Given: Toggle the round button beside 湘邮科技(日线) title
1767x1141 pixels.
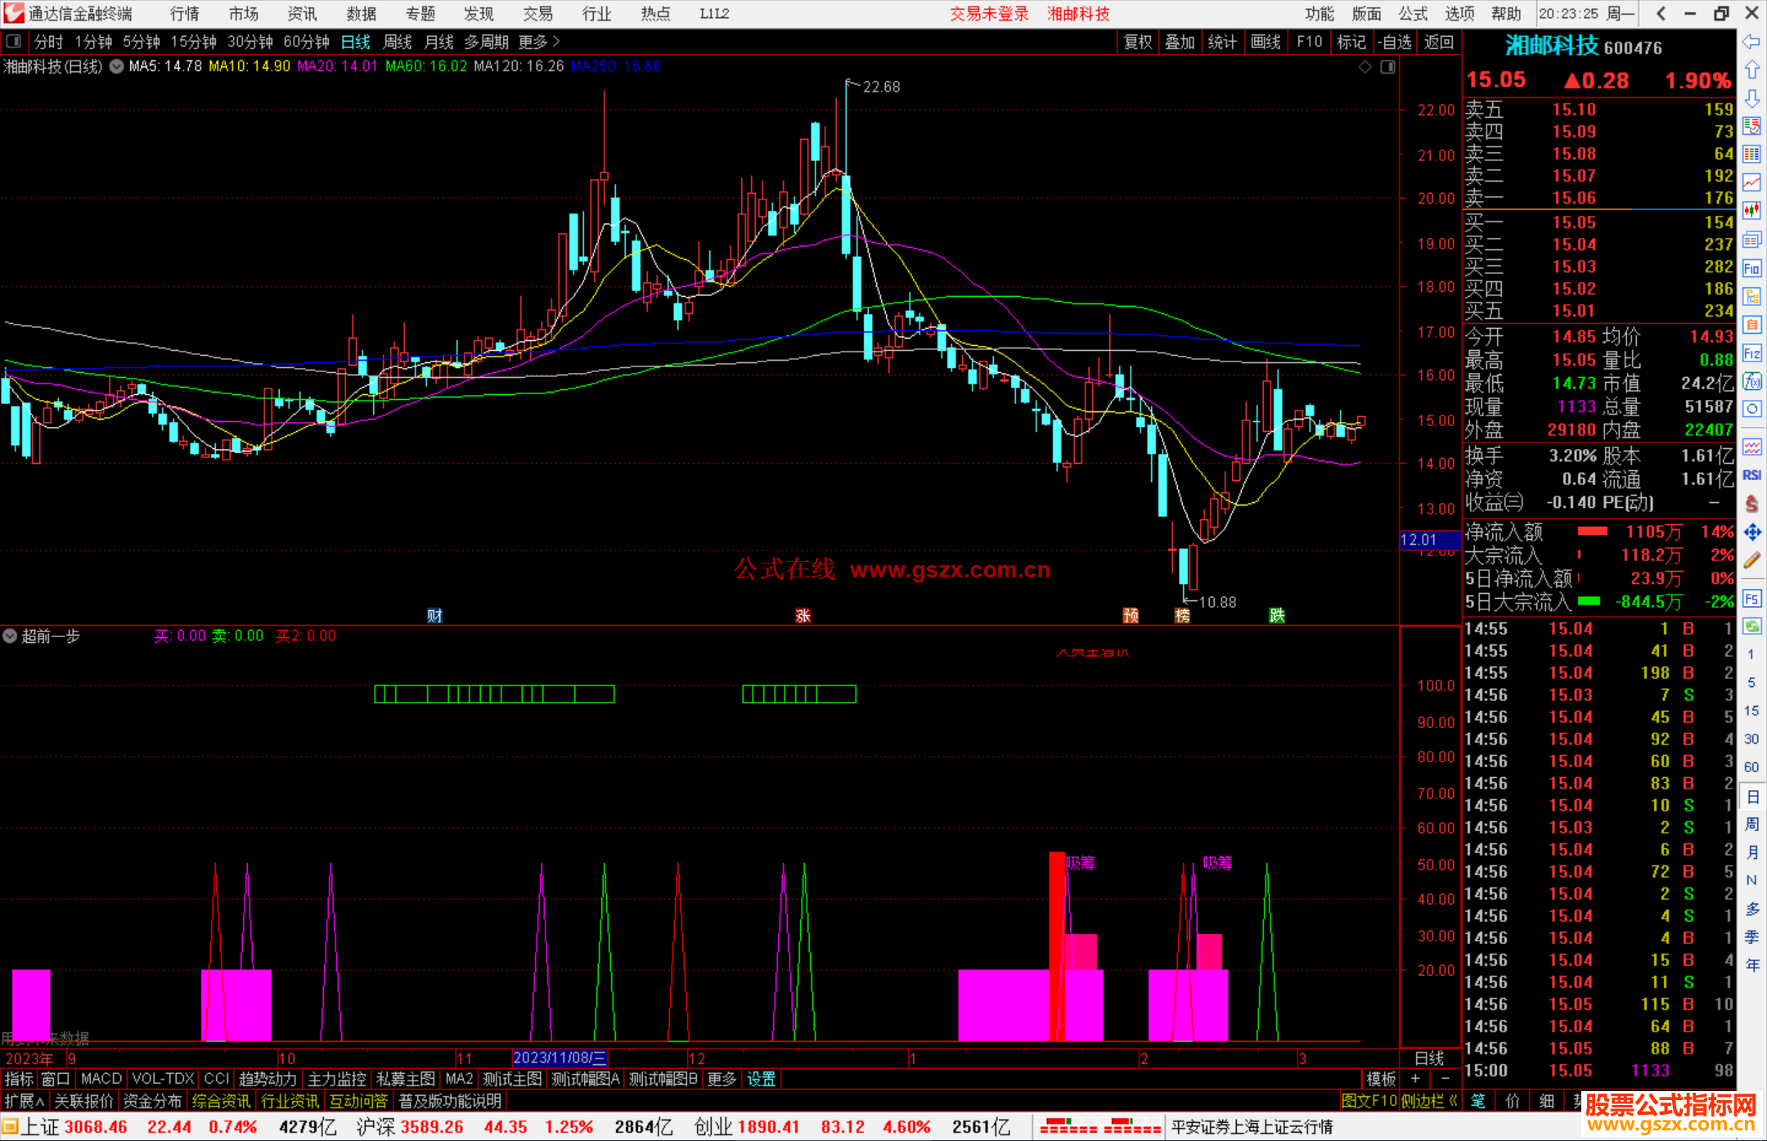Looking at the screenshot, I should [x=116, y=66].
